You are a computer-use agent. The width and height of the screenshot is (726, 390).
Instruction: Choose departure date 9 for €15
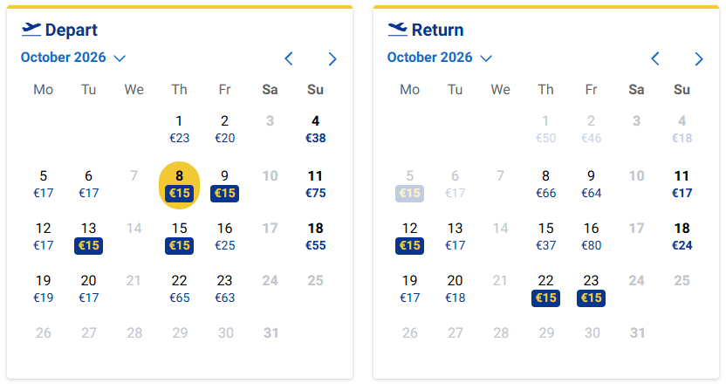pos(224,185)
